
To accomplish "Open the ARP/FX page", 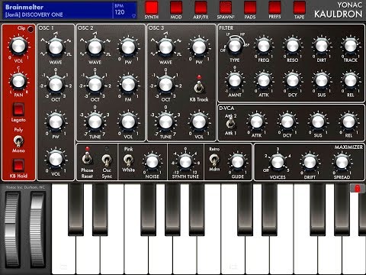I will (201, 8).
